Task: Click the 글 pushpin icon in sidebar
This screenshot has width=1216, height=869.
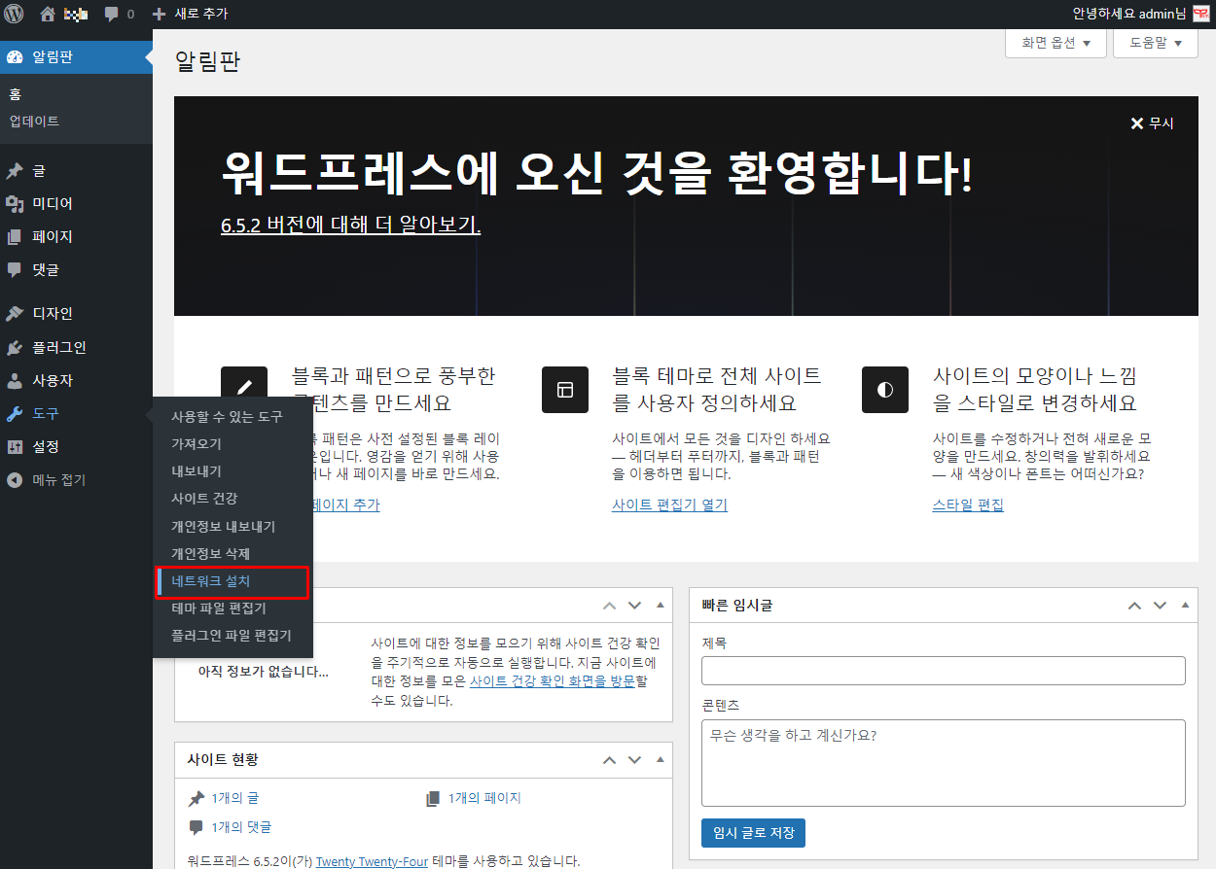Action: (x=15, y=171)
